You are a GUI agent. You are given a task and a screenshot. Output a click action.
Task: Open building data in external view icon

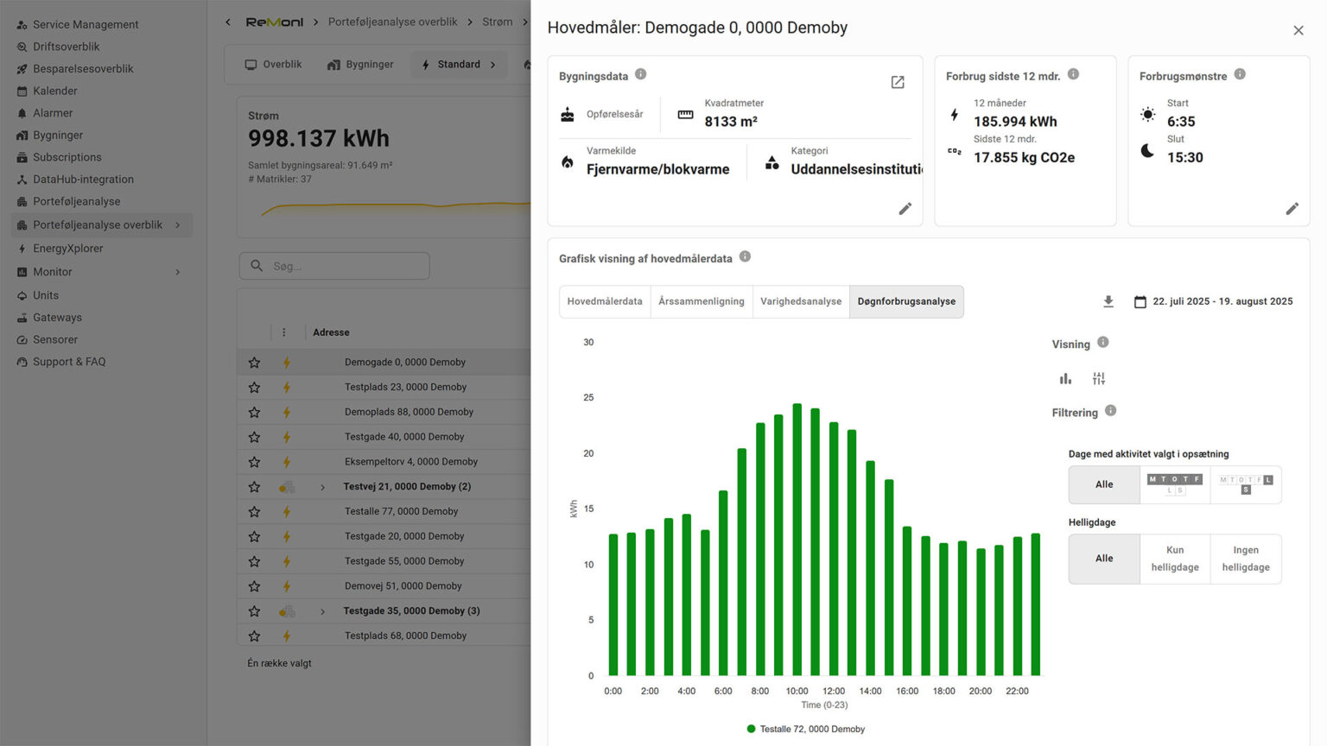point(898,82)
